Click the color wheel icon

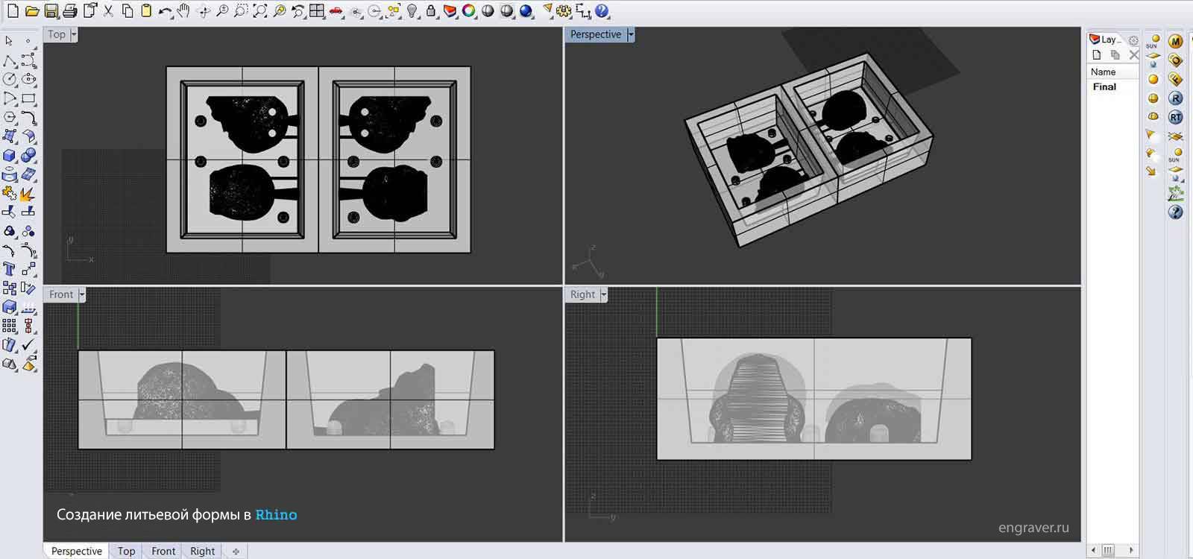(469, 11)
